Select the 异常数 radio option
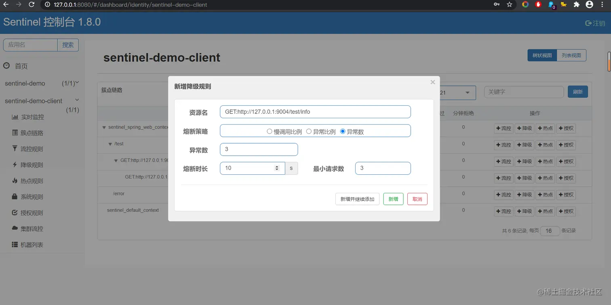Image resolution: width=611 pixels, height=305 pixels. coord(343,132)
